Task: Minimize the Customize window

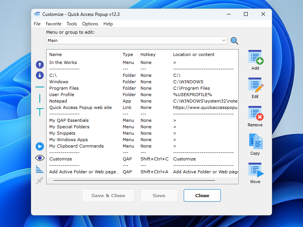Action: [x=229, y=14]
